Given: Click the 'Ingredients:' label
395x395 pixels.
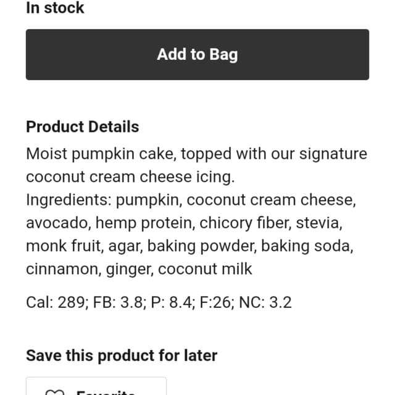Looking at the screenshot, I should coord(69,200).
